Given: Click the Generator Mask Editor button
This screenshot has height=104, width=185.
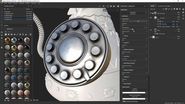Looking at the screenshot, I should click(133, 13).
